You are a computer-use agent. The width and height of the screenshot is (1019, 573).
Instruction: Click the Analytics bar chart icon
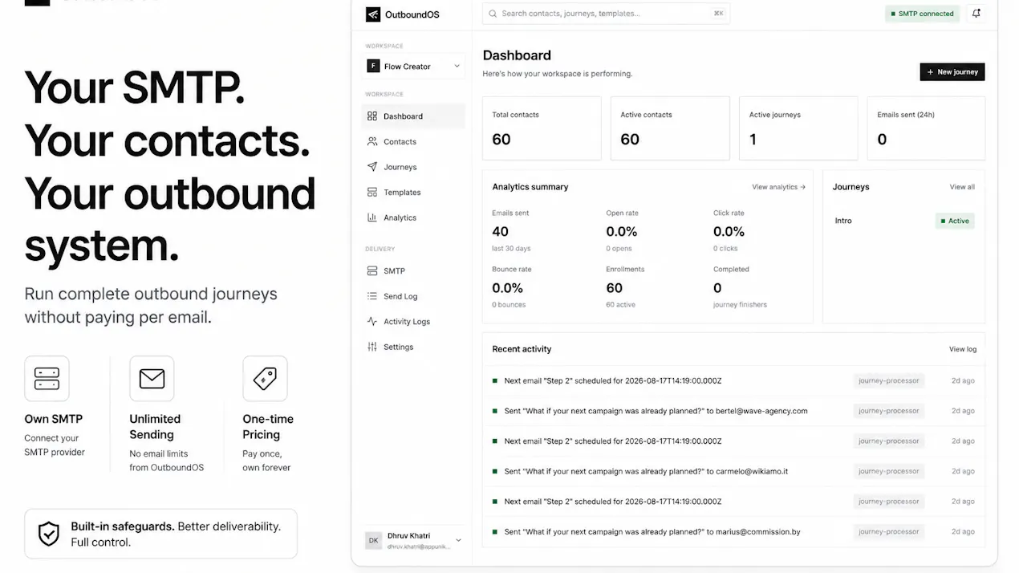pyautogui.click(x=372, y=217)
